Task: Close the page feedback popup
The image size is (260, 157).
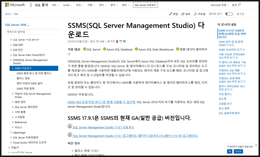Action: point(256,145)
